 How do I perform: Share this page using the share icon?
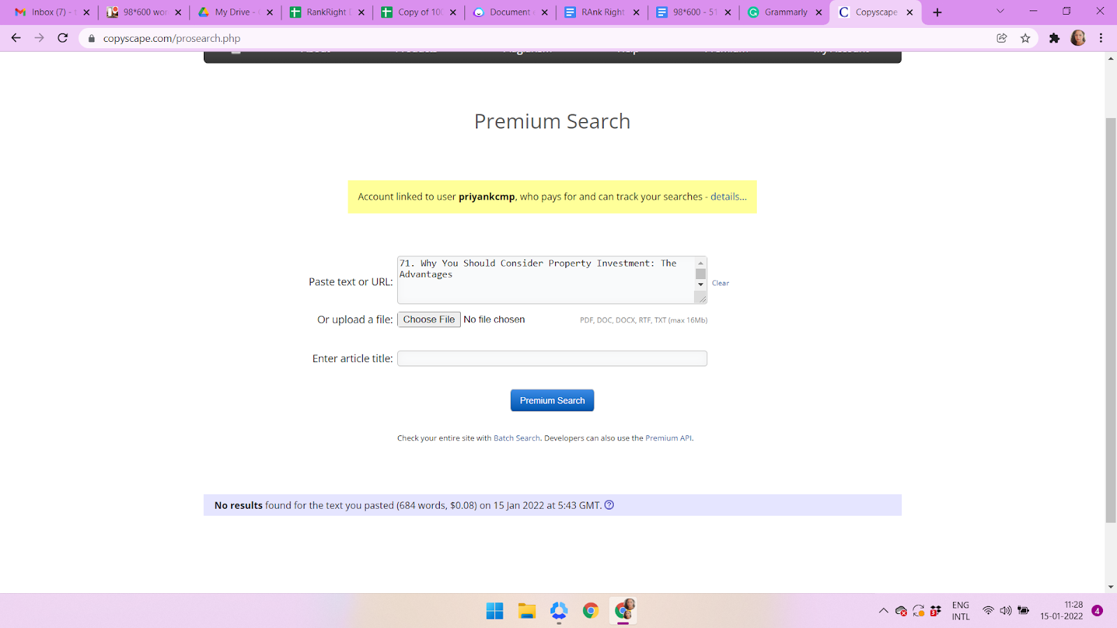(x=1002, y=38)
